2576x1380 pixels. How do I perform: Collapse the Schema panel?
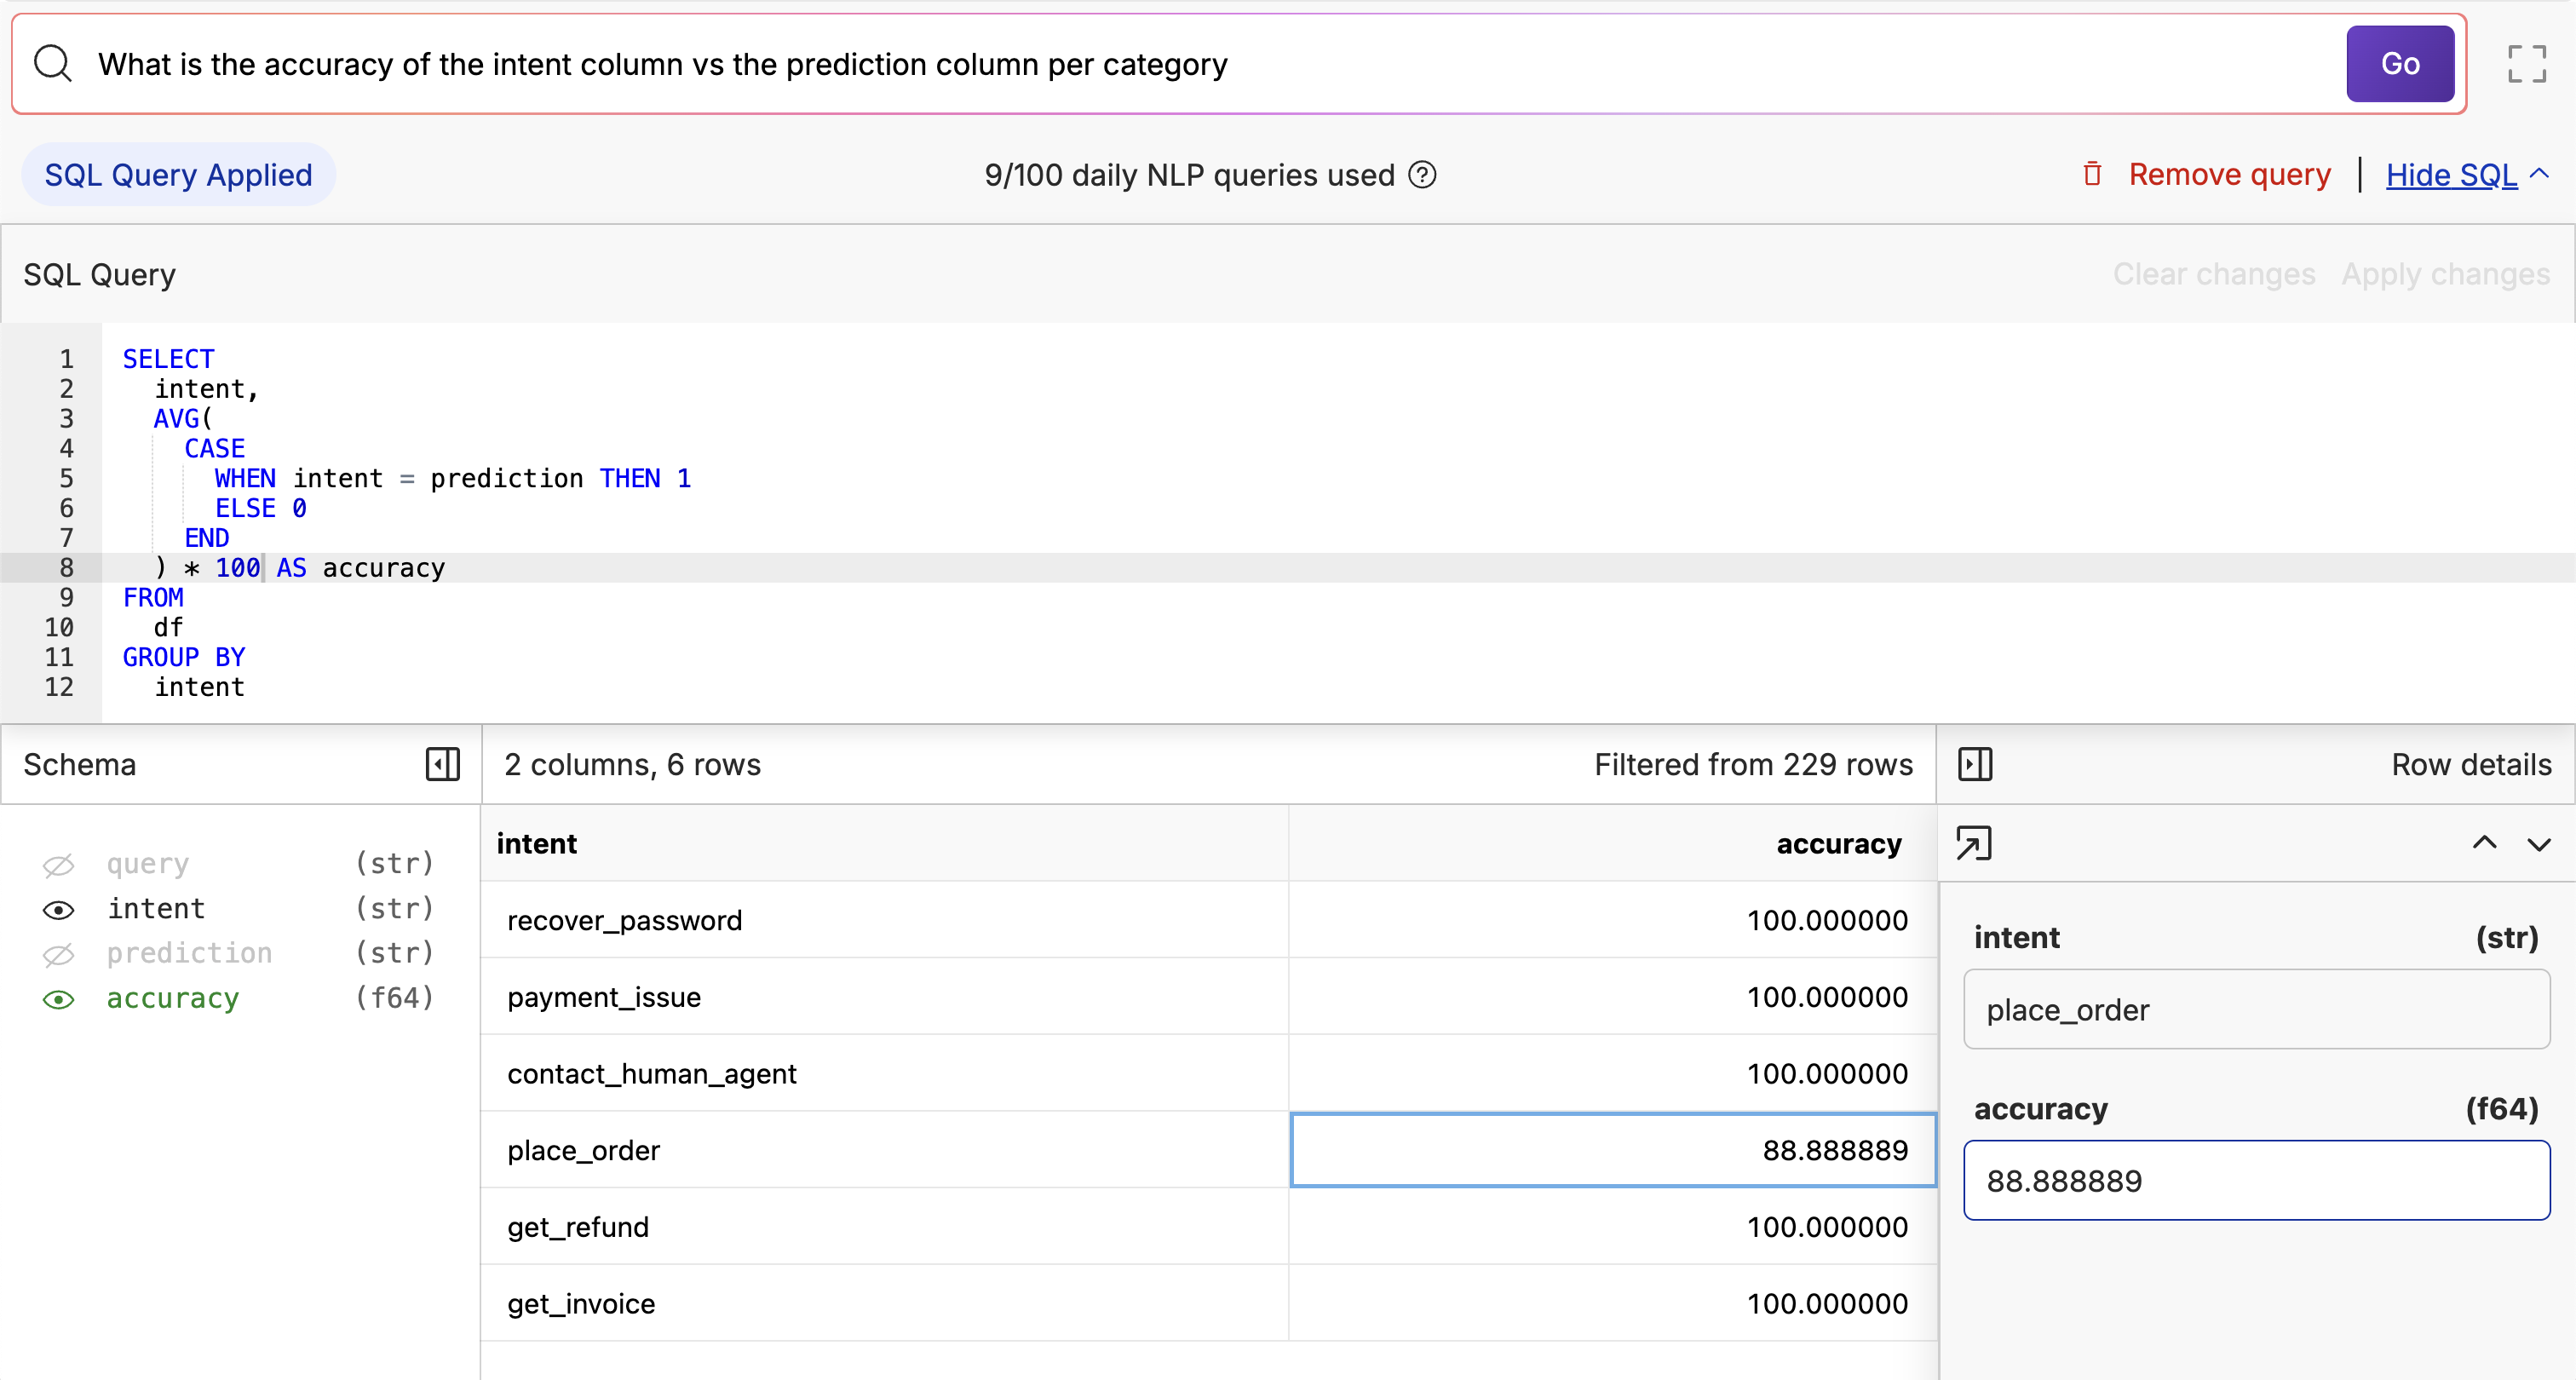click(x=442, y=765)
